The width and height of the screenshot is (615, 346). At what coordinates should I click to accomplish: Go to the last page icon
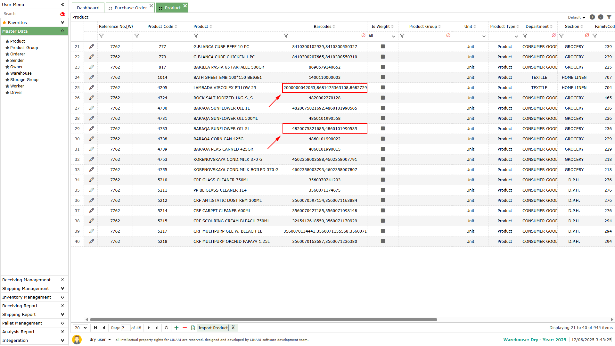[x=157, y=328]
